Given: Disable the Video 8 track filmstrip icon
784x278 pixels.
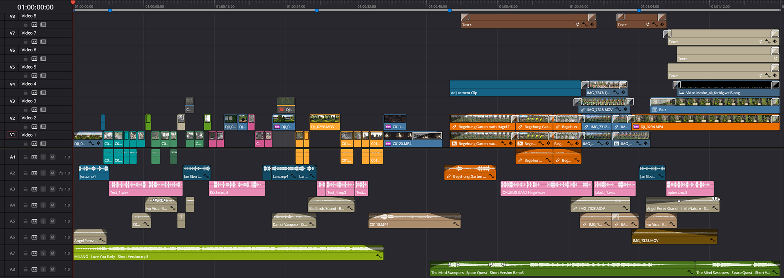Looking at the screenshot, I should 43,25.
